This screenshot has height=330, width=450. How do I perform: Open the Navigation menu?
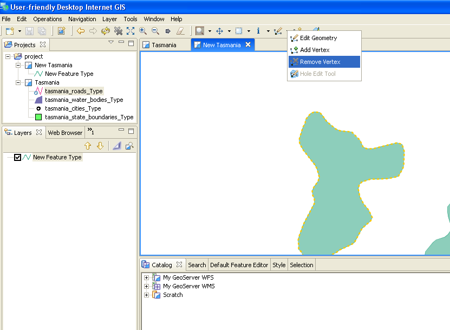(x=82, y=19)
